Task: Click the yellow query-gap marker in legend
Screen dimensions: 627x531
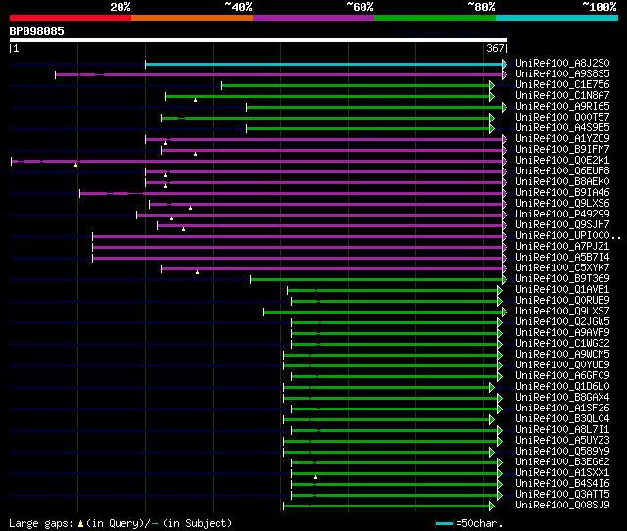Action: point(80,524)
